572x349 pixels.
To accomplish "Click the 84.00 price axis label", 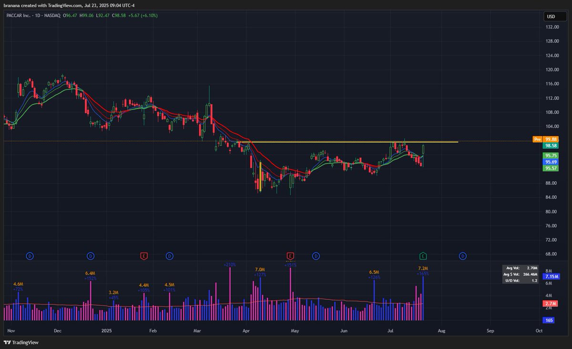I will click(552, 197).
